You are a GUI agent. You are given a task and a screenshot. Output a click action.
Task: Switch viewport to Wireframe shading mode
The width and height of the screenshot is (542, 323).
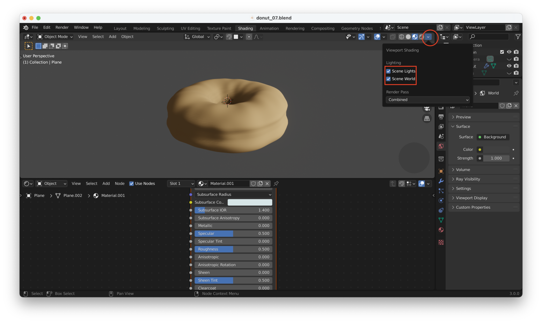402,37
